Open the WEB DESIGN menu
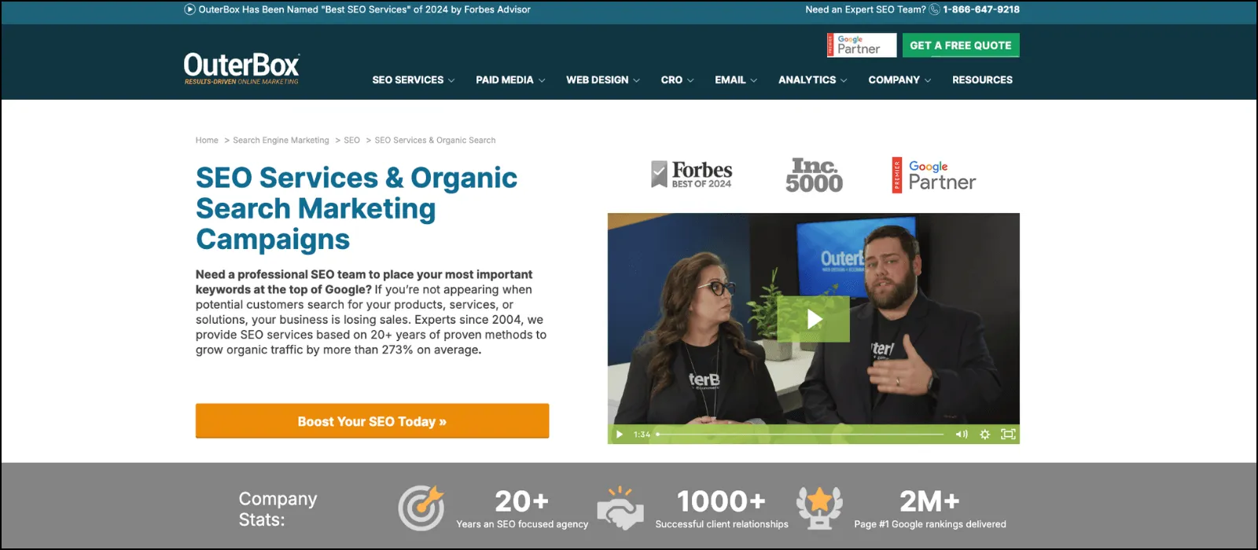 click(x=598, y=80)
